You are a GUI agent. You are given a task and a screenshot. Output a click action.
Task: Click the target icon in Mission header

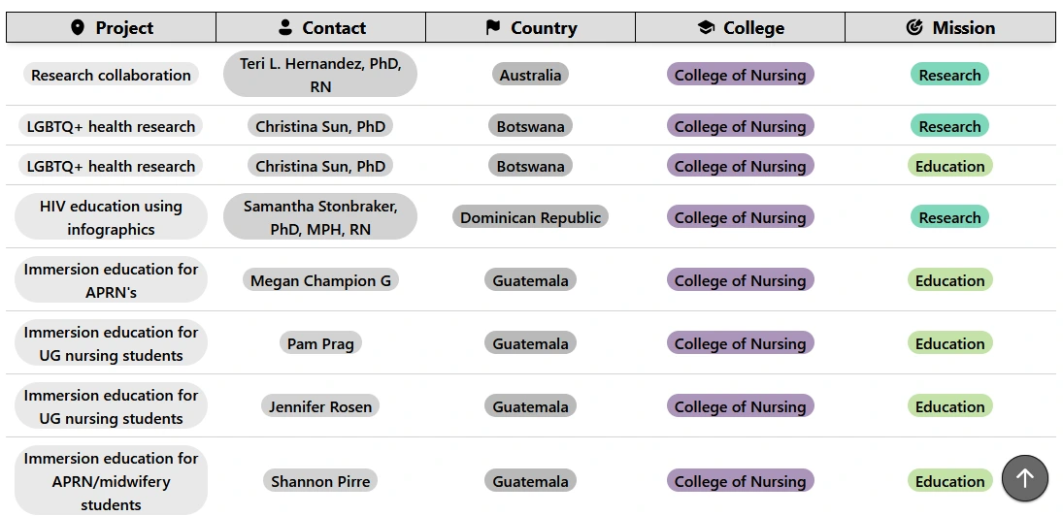pyautogui.click(x=914, y=28)
